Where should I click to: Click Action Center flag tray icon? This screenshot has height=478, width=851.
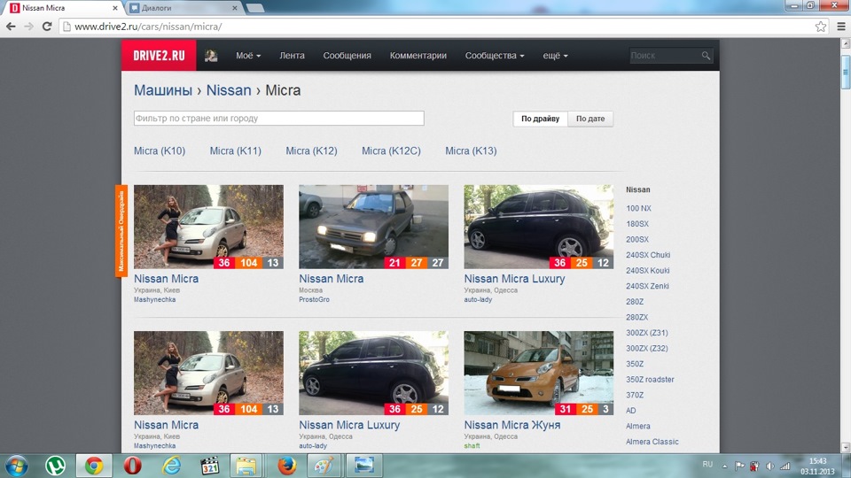click(739, 466)
